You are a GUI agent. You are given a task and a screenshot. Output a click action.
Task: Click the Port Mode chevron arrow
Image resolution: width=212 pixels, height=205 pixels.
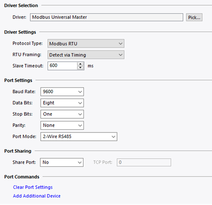click(114, 137)
